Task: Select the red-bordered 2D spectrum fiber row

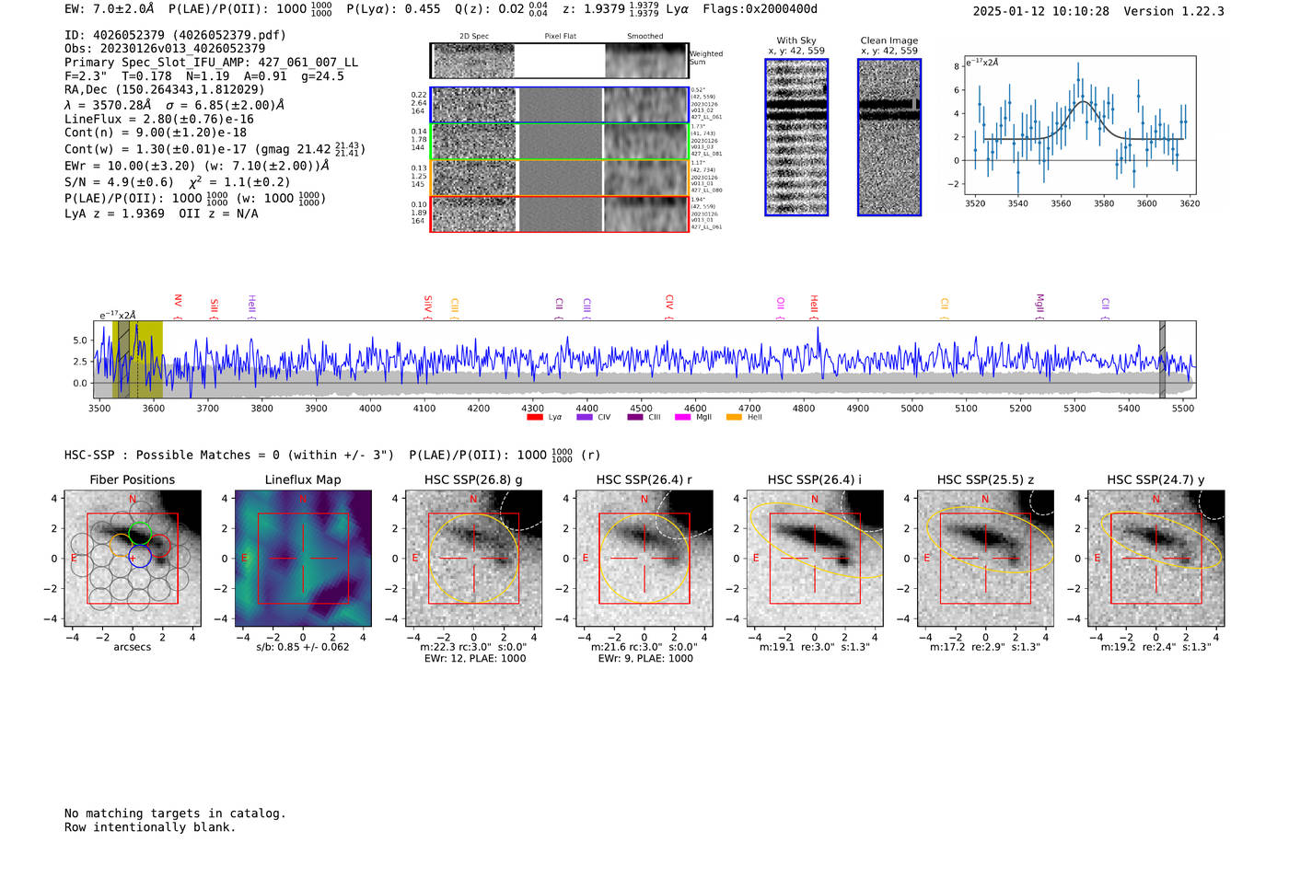Action: click(x=559, y=213)
